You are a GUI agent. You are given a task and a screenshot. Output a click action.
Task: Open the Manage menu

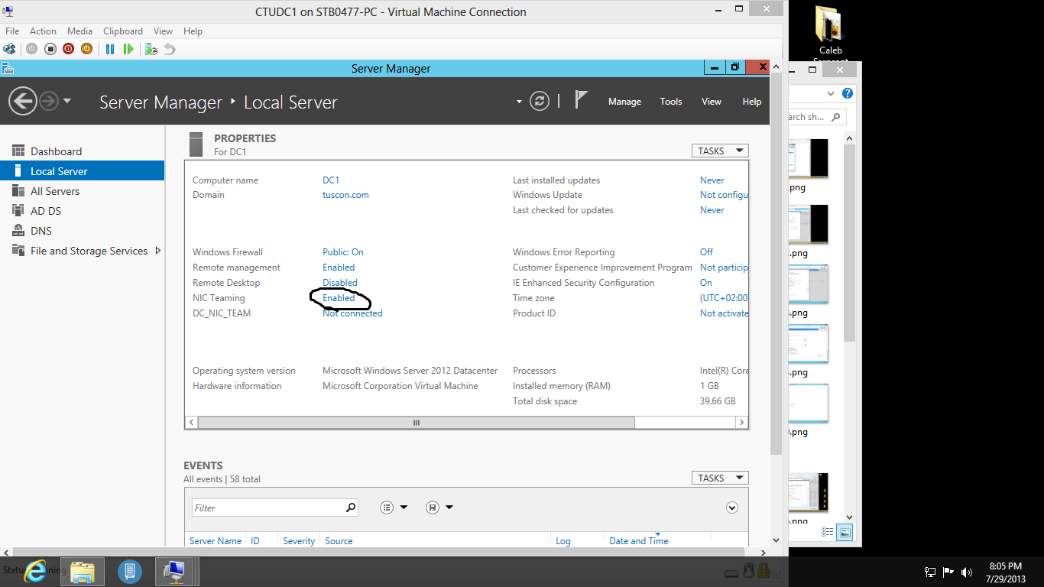624,102
